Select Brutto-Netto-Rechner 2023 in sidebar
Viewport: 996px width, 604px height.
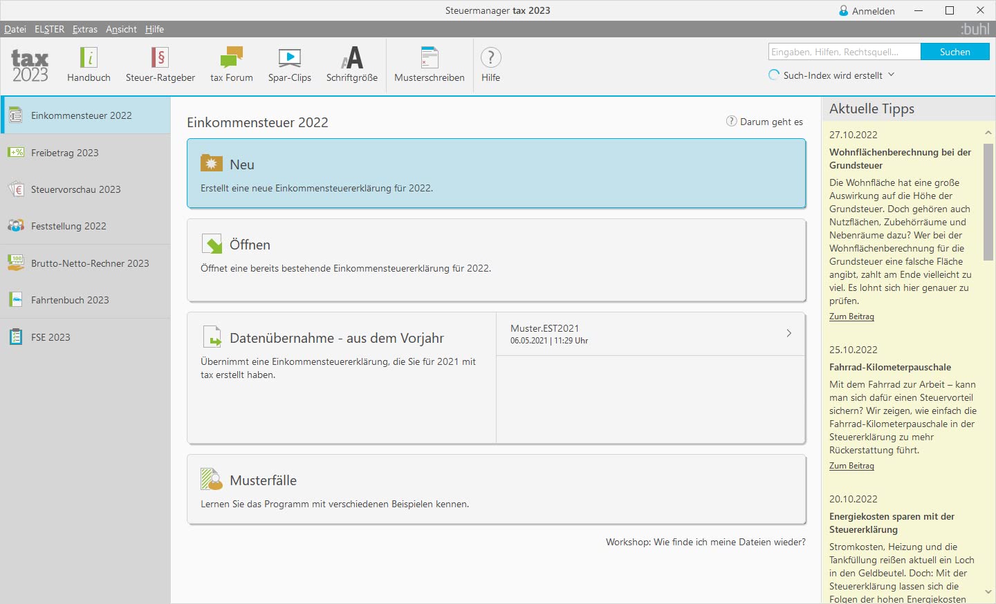pyautogui.click(x=85, y=263)
